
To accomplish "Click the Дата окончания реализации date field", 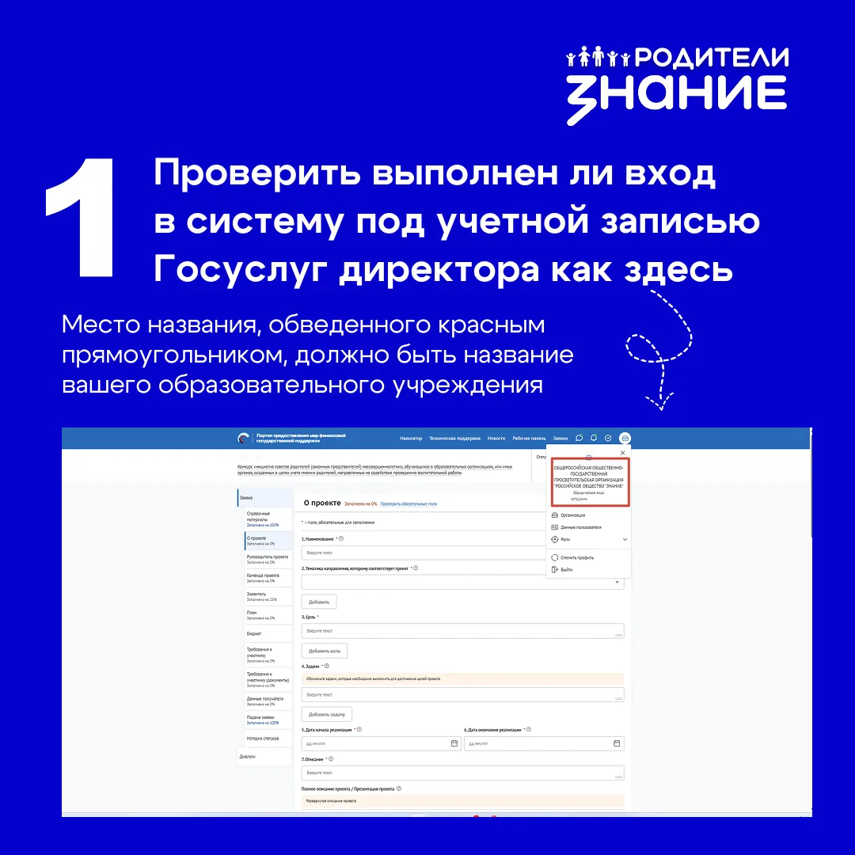I will [x=544, y=743].
